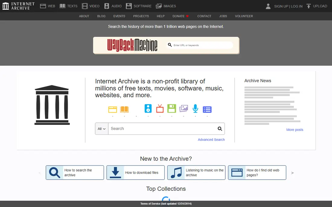Open the Terms of Service footer link
This screenshot has width=332, height=207.
point(166,204)
